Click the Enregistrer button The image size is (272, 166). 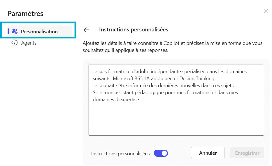click(247, 153)
